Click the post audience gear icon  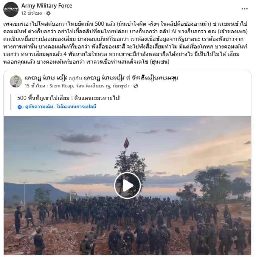tap(48, 13)
